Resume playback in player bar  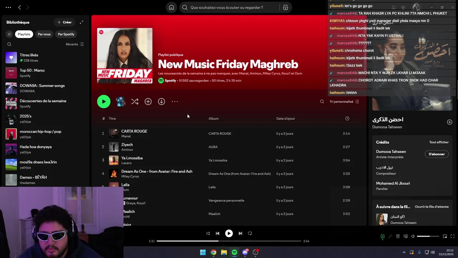(x=229, y=233)
